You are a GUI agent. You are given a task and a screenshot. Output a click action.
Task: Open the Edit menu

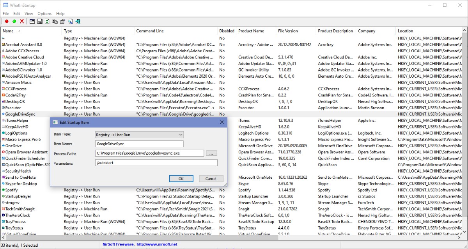tap(17, 14)
